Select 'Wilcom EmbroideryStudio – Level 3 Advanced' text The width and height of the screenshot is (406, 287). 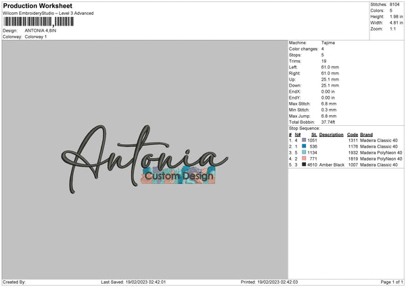[48, 14]
